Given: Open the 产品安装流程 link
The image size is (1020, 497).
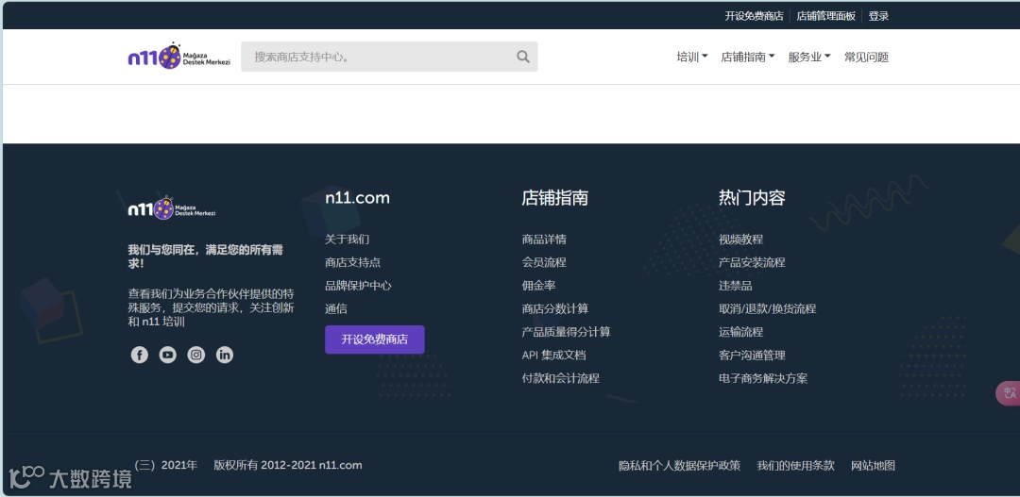Looking at the screenshot, I should click(752, 262).
